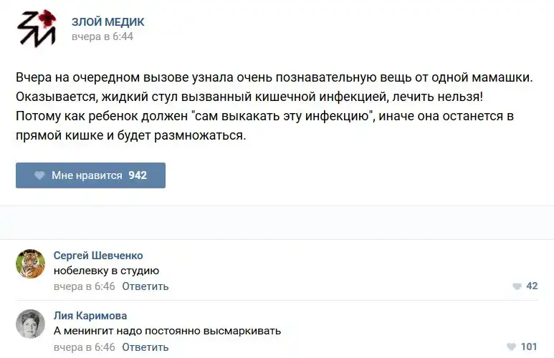554x358 pixels.
Task: Like Сергей Шевченко's comment with the heart icon
Action: coord(517,286)
